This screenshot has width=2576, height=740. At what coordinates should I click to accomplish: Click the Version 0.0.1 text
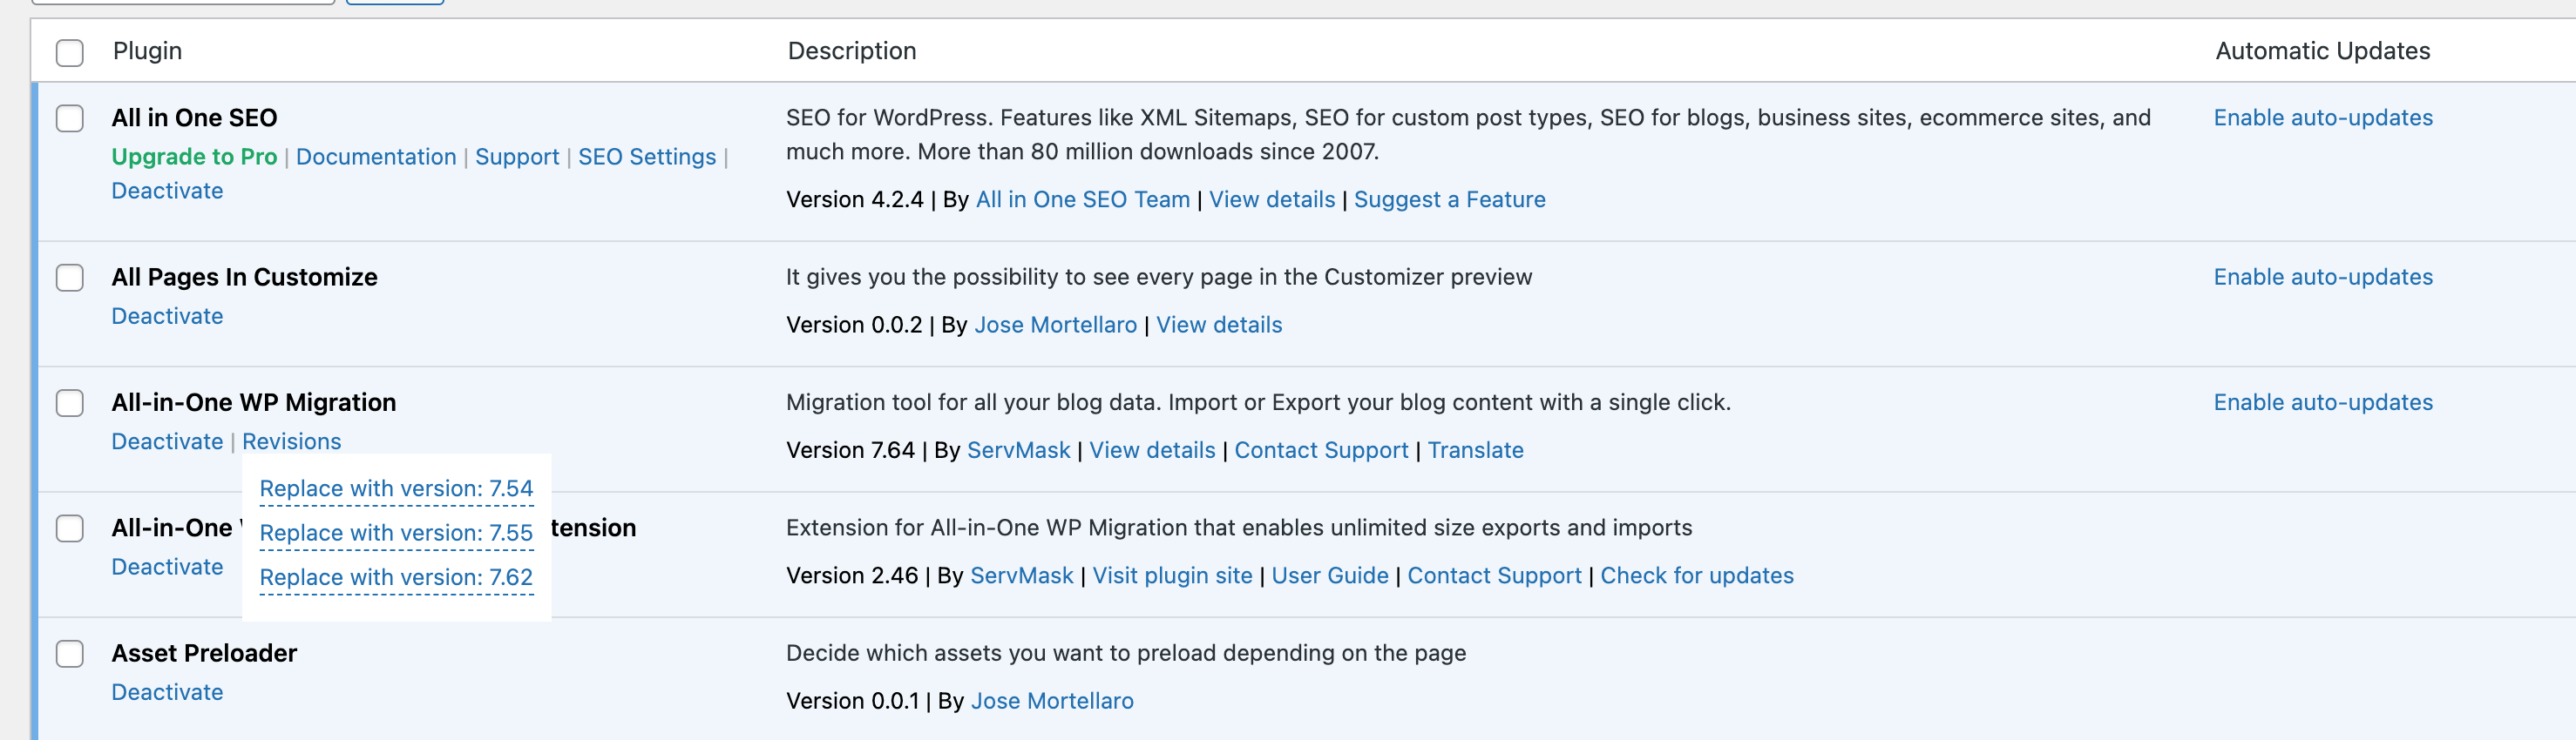852,701
